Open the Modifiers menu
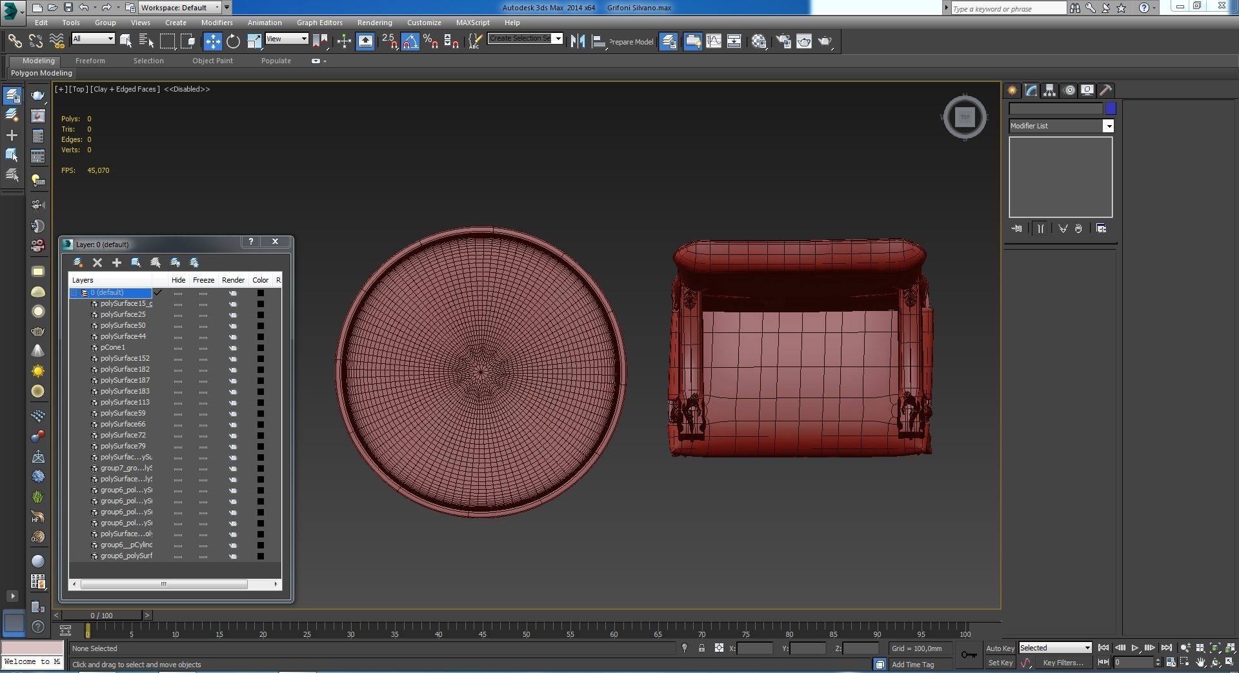The image size is (1239, 673). tap(217, 23)
